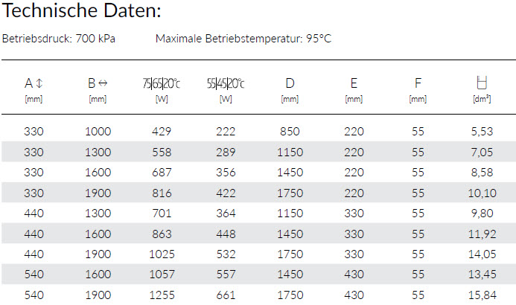Click the 15,84 volume value in last row

pos(482,295)
